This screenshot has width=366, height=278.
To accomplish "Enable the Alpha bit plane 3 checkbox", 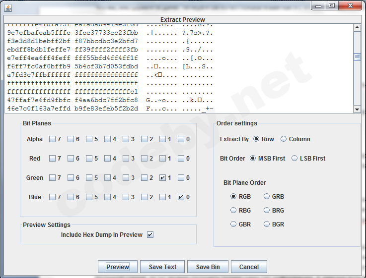I will click(x=126, y=139).
